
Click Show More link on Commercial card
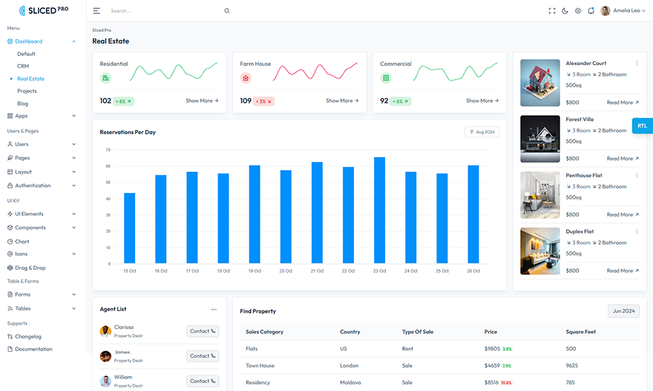click(x=482, y=101)
